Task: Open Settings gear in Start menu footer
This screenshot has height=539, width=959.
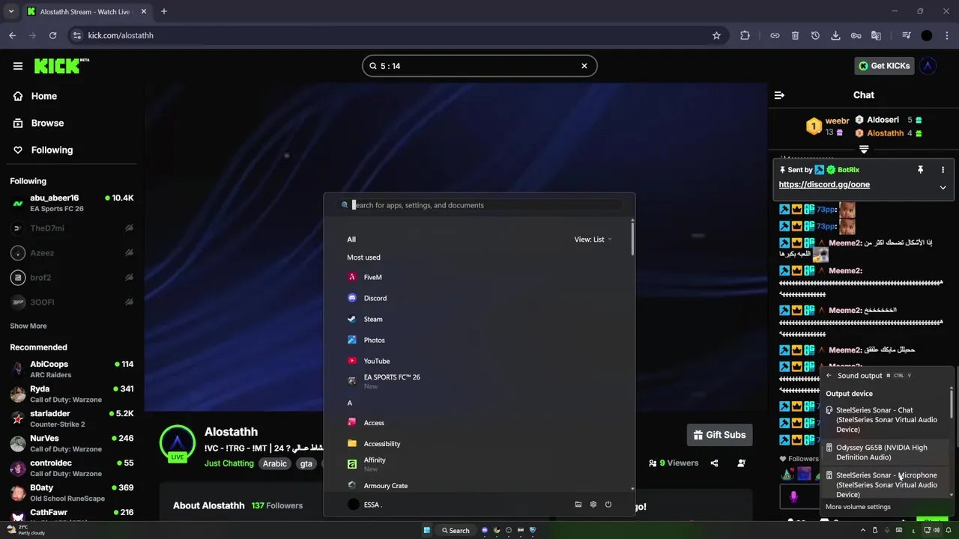Action: (x=593, y=505)
